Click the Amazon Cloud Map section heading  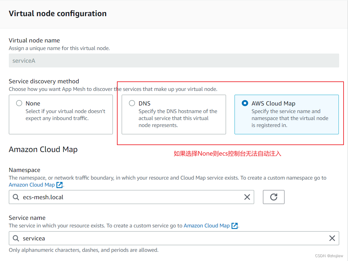point(43,150)
